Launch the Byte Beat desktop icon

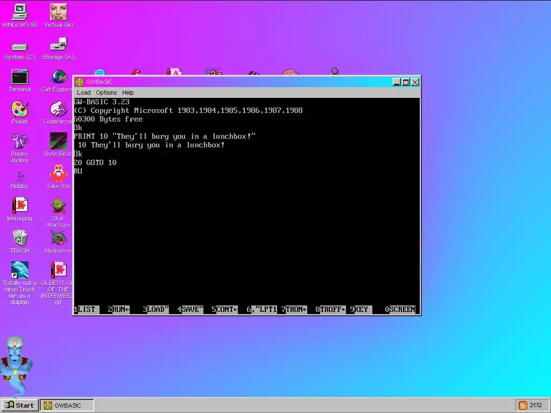click(x=58, y=145)
